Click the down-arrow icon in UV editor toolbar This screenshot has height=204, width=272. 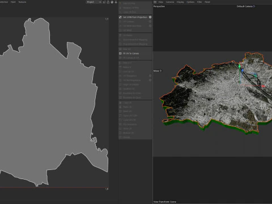[x=116, y=2]
